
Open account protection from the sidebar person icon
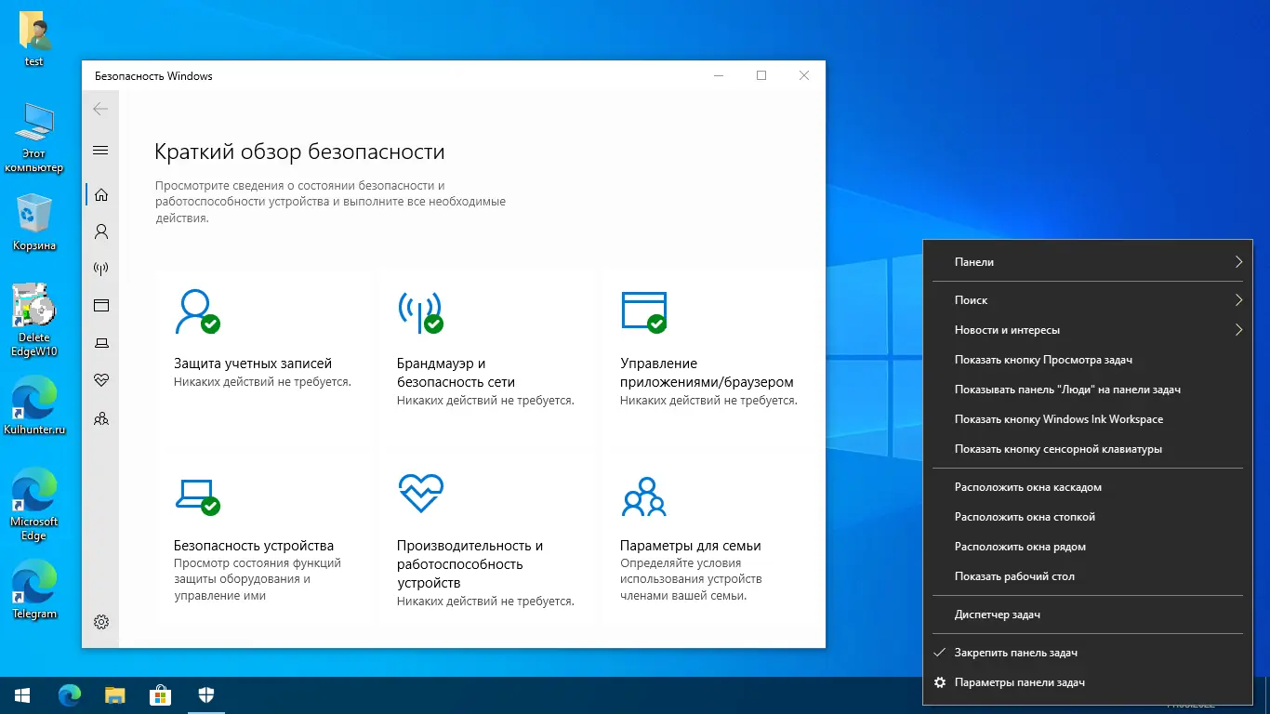tap(101, 231)
